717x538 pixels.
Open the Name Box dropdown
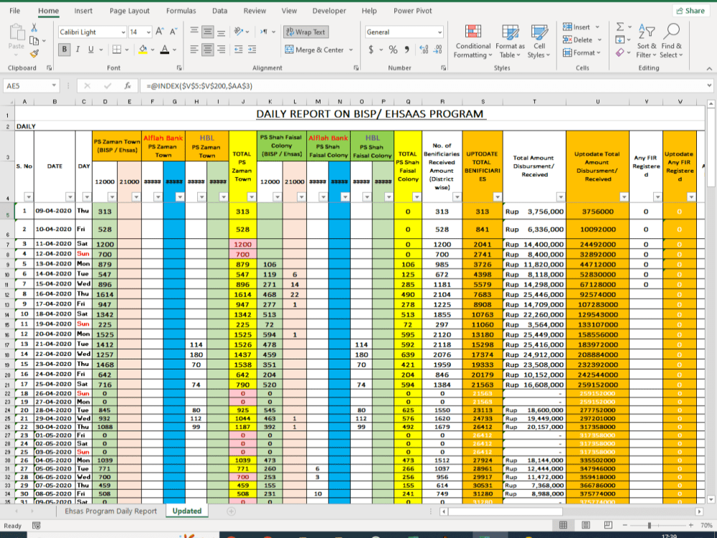(x=54, y=85)
